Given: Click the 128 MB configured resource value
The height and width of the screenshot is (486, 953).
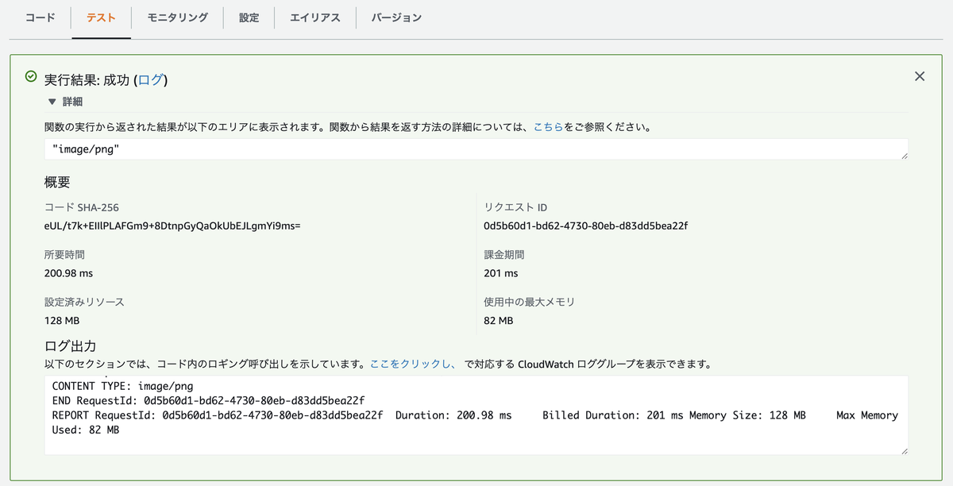Looking at the screenshot, I should pos(62,321).
